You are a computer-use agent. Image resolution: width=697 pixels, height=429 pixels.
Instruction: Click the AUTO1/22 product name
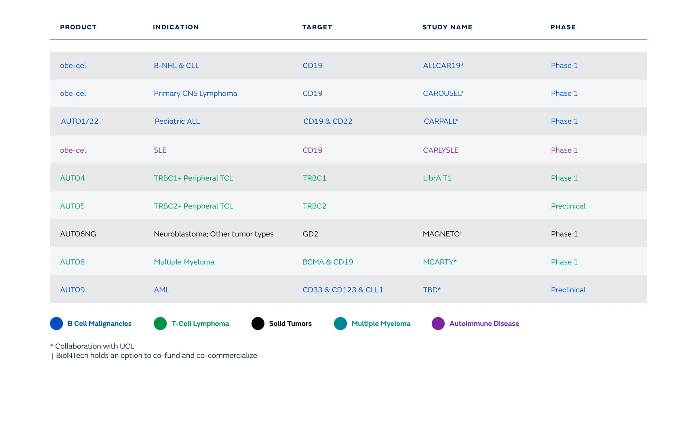[79, 121]
